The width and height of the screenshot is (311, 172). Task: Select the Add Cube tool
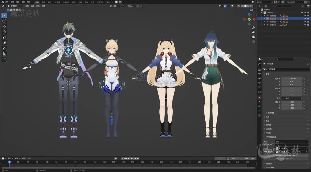[x=4, y=59]
